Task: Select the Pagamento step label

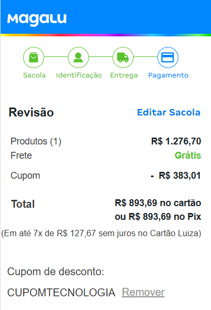Action: (x=168, y=75)
